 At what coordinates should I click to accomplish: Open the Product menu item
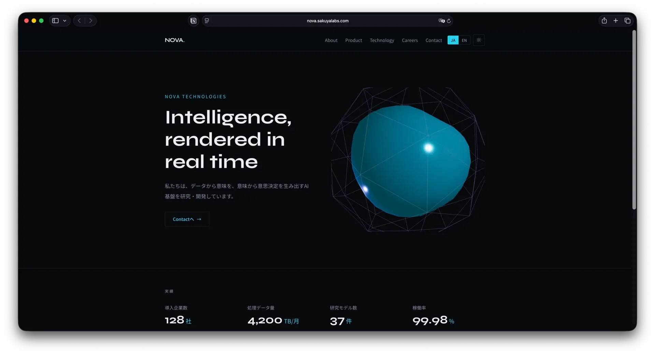353,40
